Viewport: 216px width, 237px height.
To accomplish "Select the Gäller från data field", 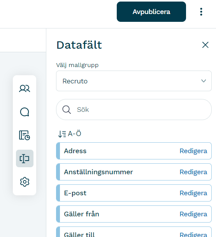I will [134, 214].
